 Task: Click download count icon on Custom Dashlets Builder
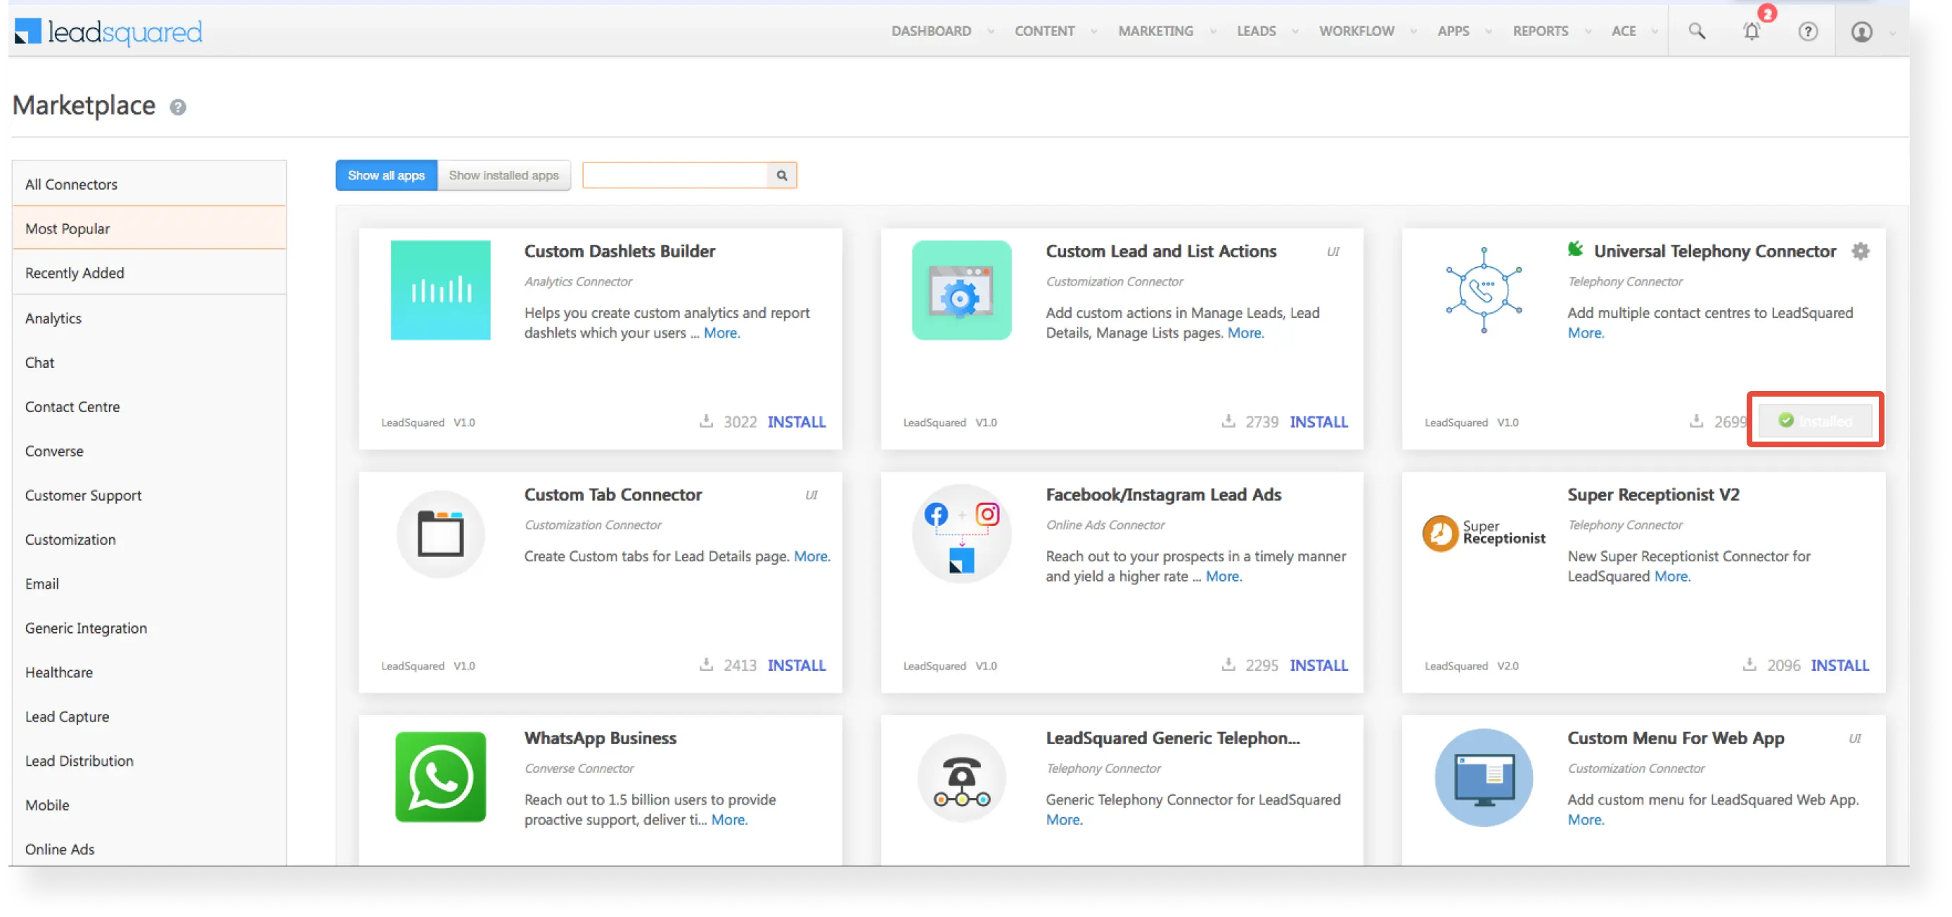tap(705, 421)
